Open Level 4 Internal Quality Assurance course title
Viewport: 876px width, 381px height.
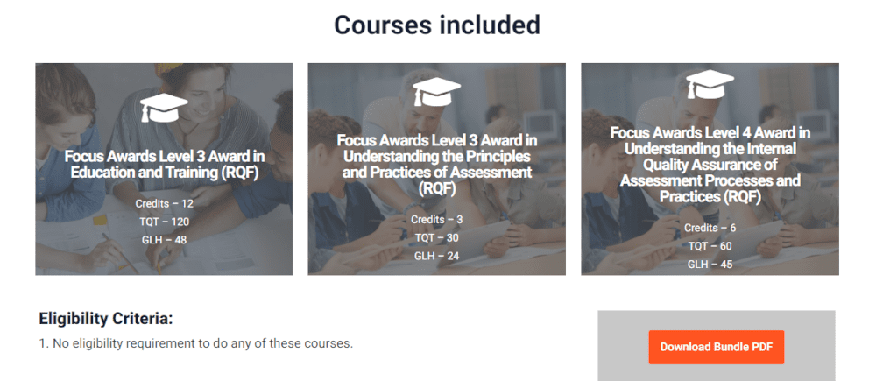(x=710, y=165)
